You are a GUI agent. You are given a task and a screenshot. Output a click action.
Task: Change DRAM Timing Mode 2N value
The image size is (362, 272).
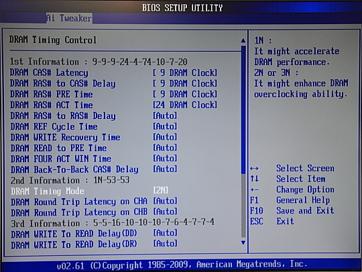click(161, 191)
